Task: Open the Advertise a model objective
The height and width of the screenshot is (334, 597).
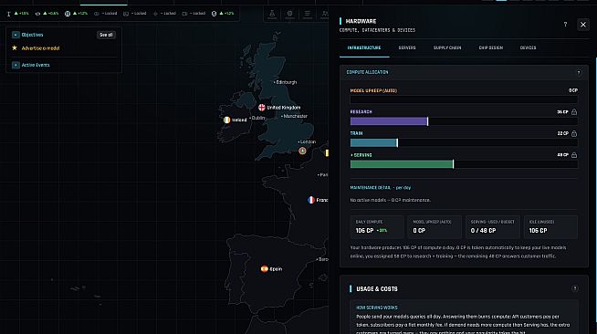Action: pos(40,48)
